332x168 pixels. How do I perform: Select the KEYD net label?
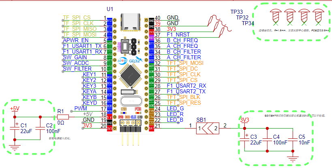click(x=90, y=103)
